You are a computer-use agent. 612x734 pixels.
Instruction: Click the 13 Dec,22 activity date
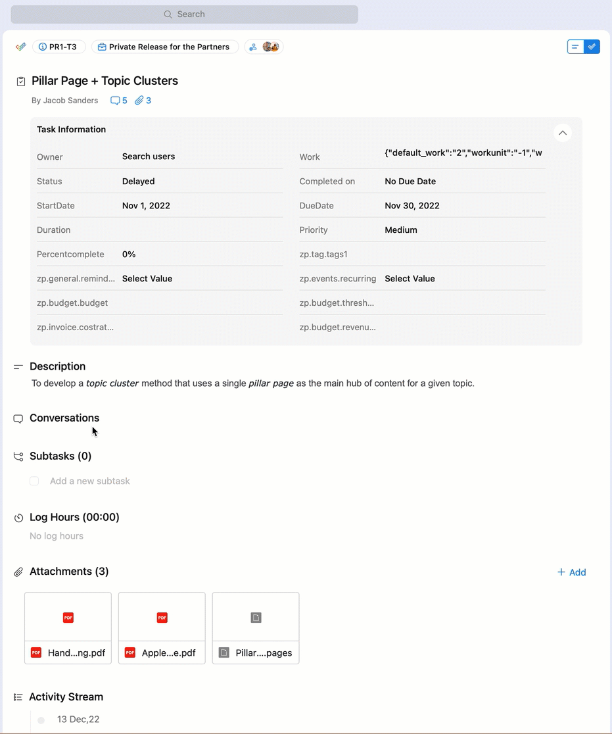pyautogui.click(x=78, y=720)
